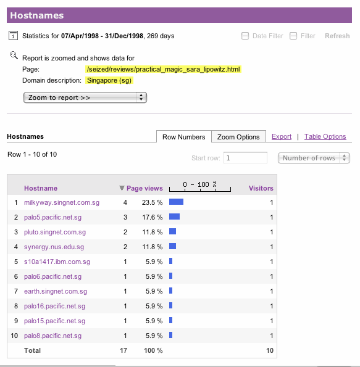Click the calendar icon beside Statistics
Screen dimensions: 360x367
click(x=13, y=36)
